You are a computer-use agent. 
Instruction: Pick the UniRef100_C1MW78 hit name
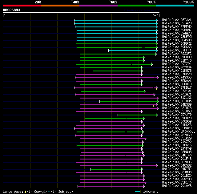[x=177, y=71]
